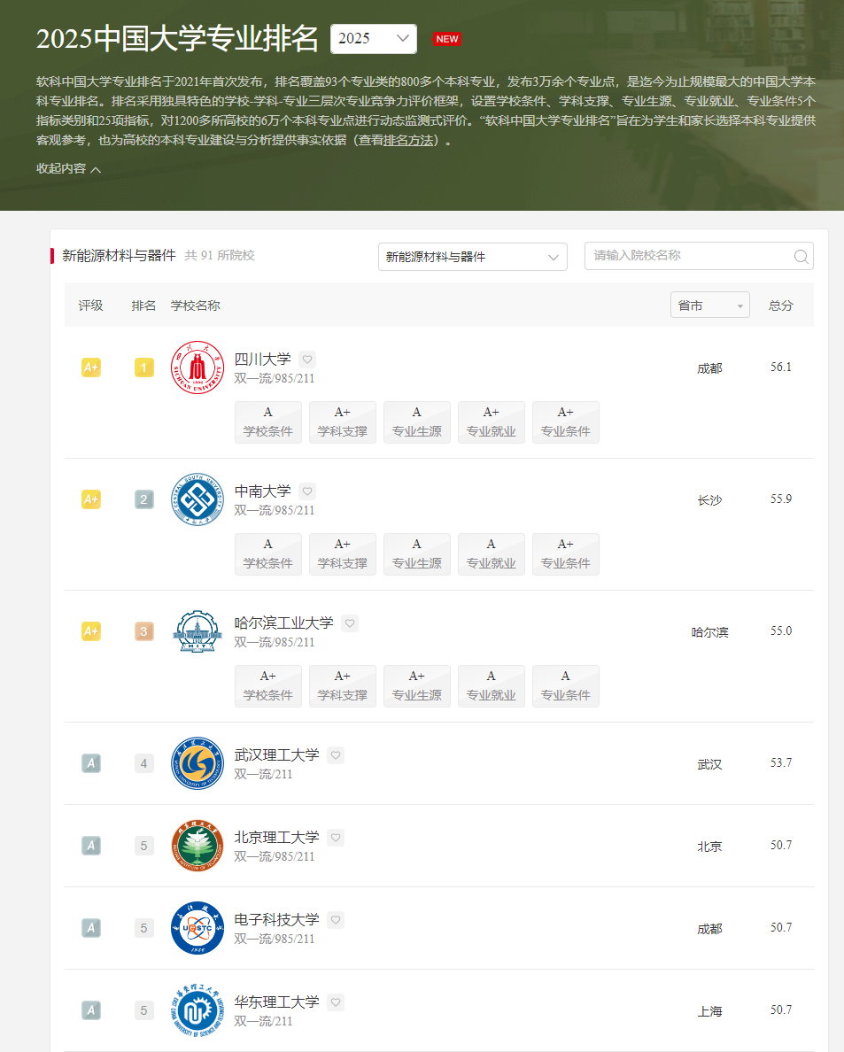Click 哈尔滨工业大学's 专业生源 indicator card

click(x=417, y=685)
